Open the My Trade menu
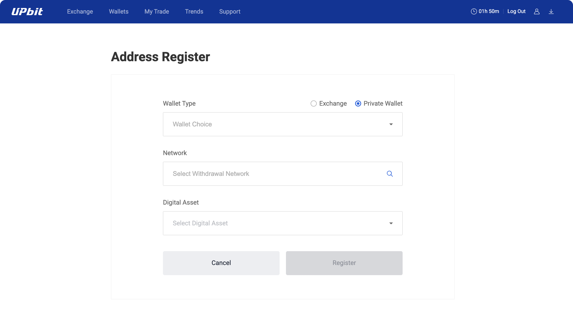This screenshot has width=573, height=323. pyautogui.click(x=157, y=11)
